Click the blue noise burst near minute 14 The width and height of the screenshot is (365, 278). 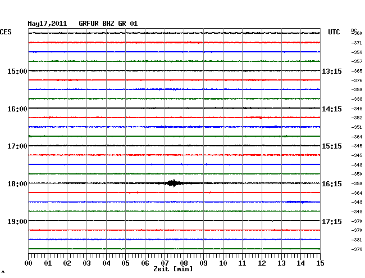298,201
